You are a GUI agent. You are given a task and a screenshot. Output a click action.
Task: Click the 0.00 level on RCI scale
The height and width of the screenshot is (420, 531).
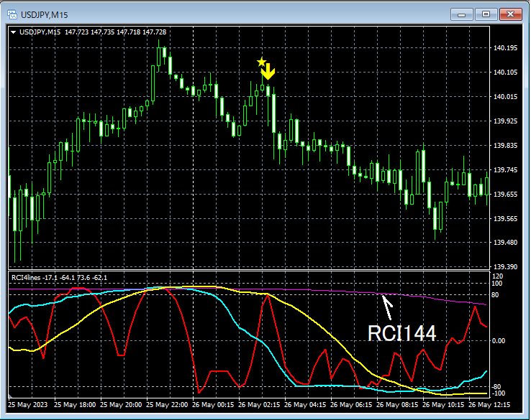pos(498,340)
